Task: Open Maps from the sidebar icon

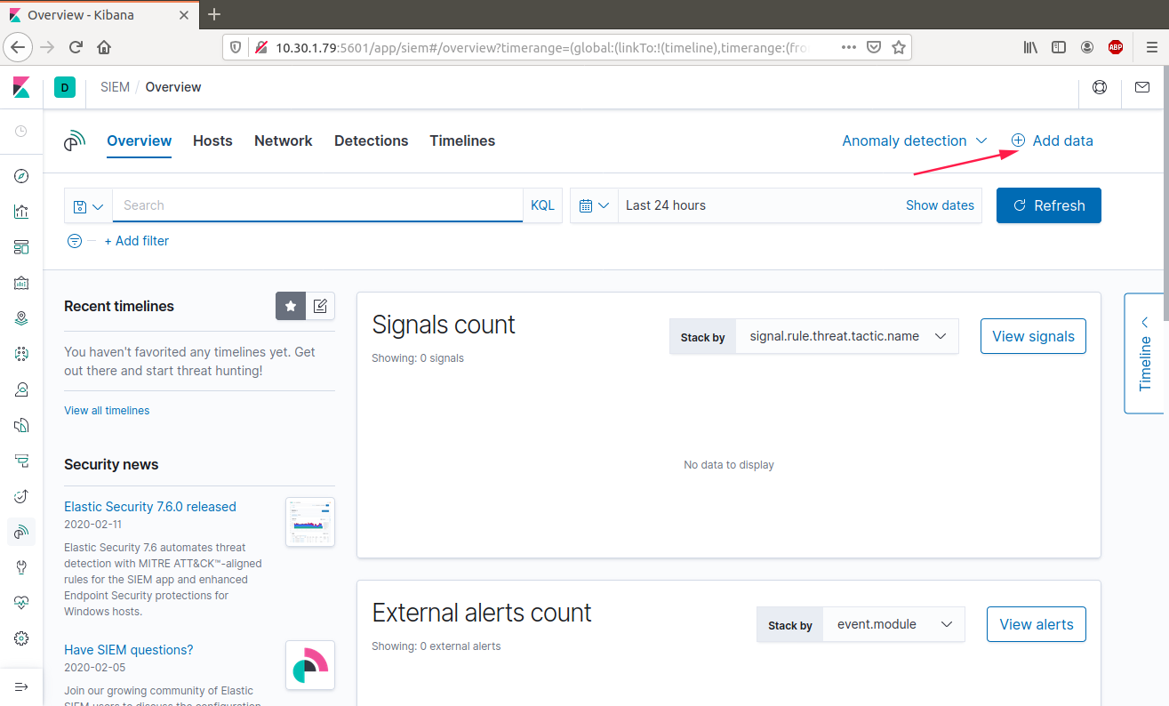Action: (21, 318)
